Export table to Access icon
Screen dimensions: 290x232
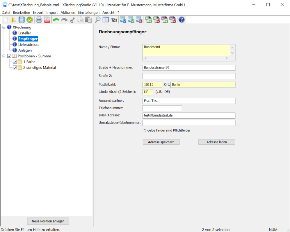(139, 20)
